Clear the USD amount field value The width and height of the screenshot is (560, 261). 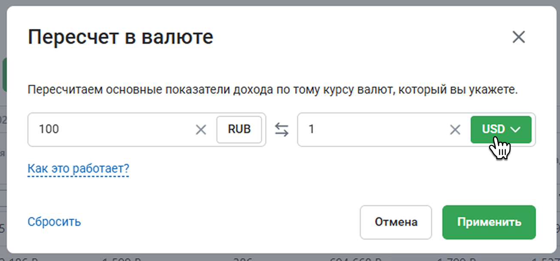pyautogui.click(x=455, y=129)
